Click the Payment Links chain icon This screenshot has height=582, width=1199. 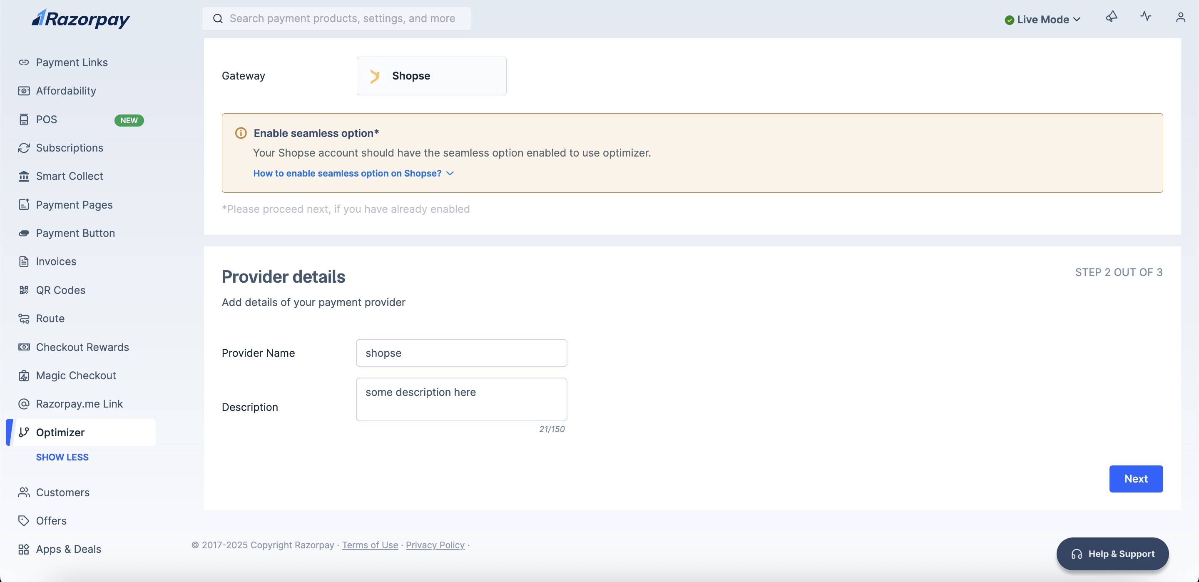[24, 62]
